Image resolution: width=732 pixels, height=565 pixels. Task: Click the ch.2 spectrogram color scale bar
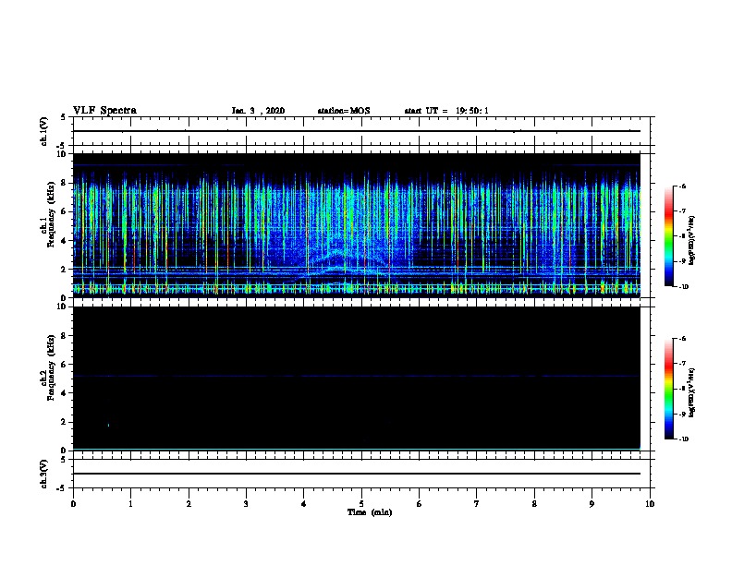click(x=668, y=389)
